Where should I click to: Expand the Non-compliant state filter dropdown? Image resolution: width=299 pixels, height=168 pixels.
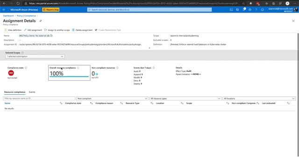pyautogui.click(x=112, y=98)
